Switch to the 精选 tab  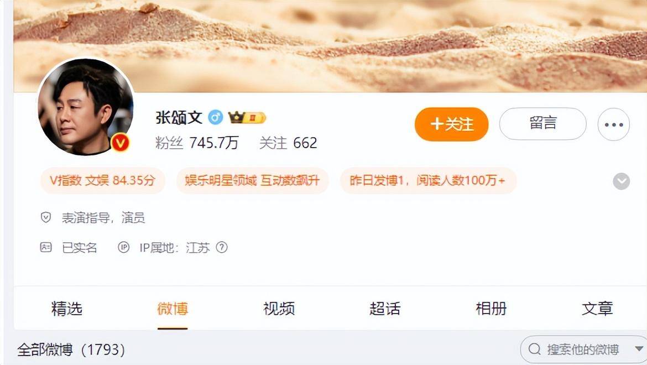pyautogui.click(x=67, y=309)
